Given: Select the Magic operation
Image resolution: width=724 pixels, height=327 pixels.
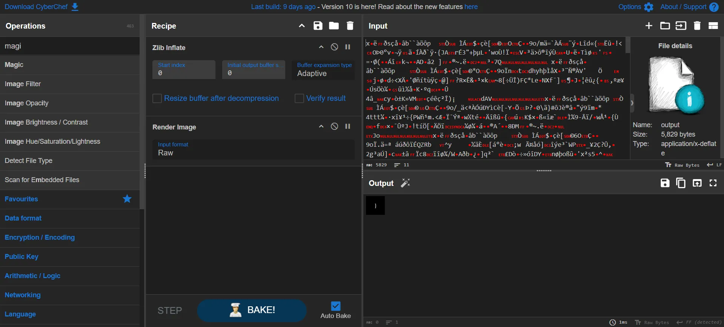Looking at the screenshot, I should pos(70,65).
